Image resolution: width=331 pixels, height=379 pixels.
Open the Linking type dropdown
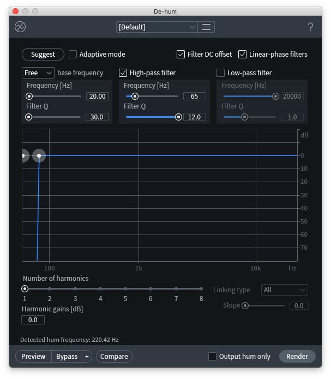(284, 290)
